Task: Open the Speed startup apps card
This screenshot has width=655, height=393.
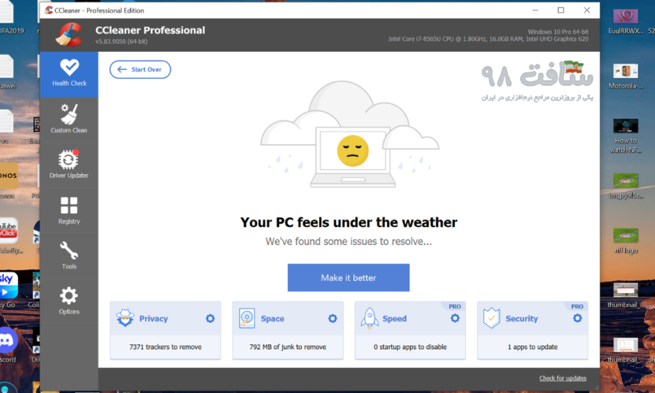Action: [x=410, y=347]
